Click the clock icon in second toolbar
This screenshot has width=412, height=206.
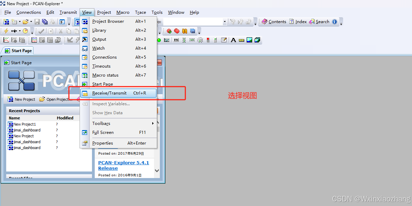tap(25, 31)
